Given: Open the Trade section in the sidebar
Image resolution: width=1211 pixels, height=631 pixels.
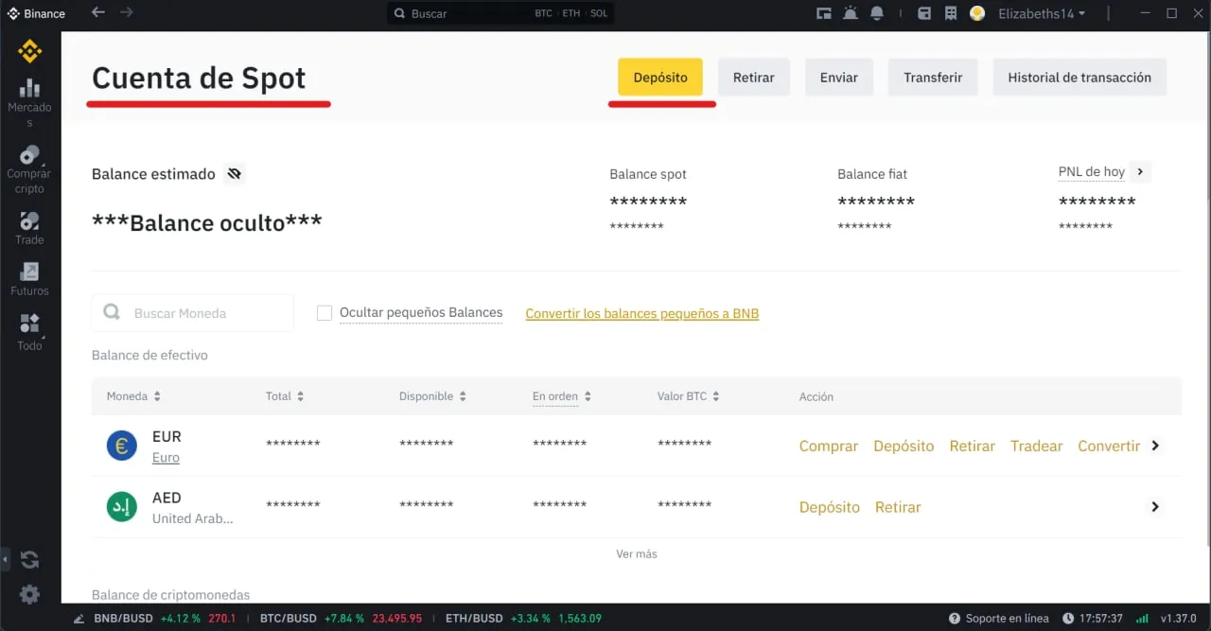Looking at the screenshot, I should (29, 228).
